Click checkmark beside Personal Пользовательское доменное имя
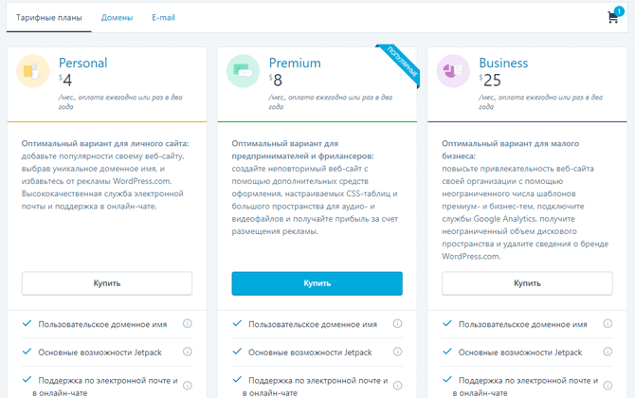Screen dimensions: 635x398 coord(27,323)
